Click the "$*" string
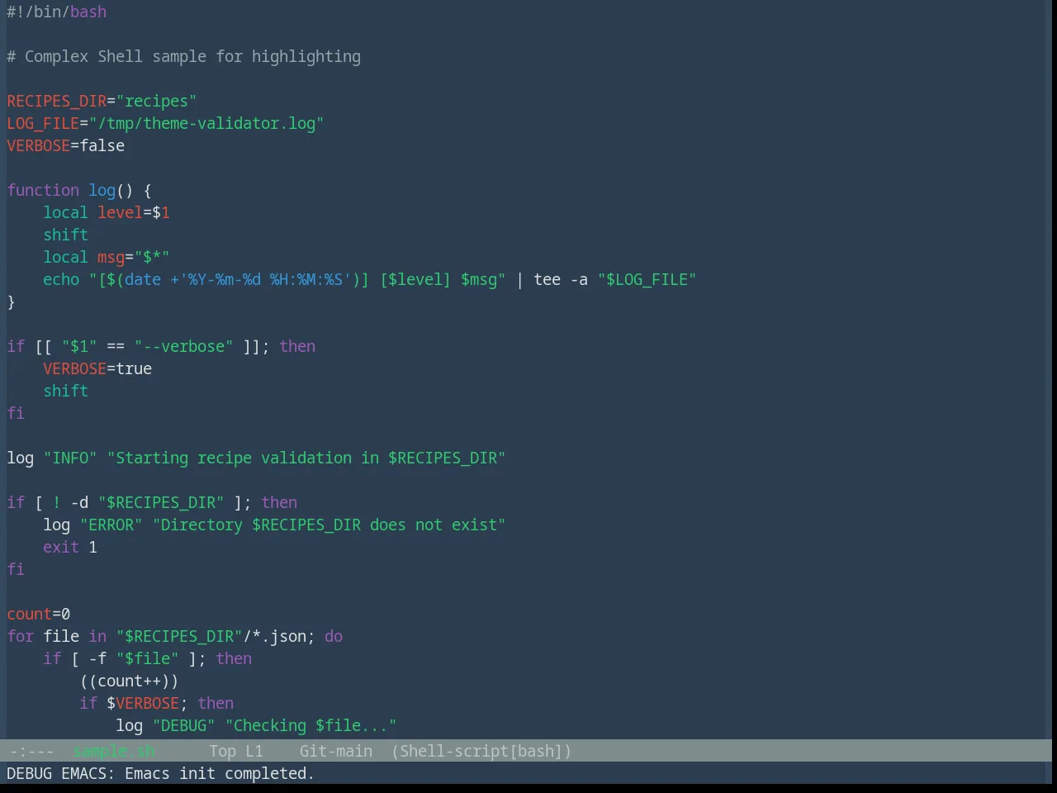The height and width of the screenshot is (793, 1057). pos(152,257)
